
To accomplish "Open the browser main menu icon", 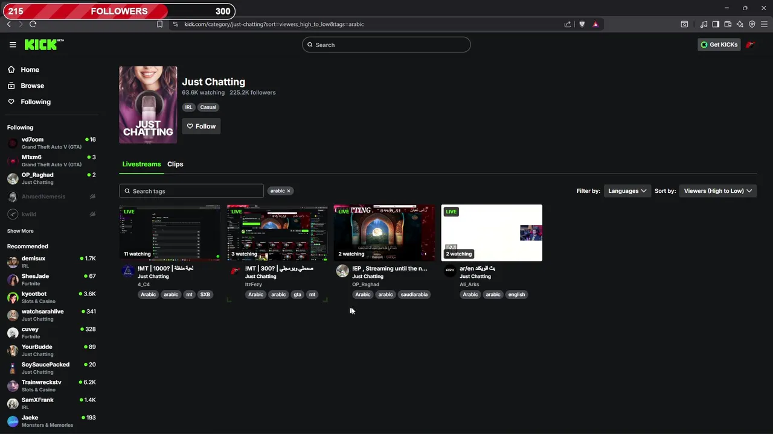I will [x=765, y=24].
